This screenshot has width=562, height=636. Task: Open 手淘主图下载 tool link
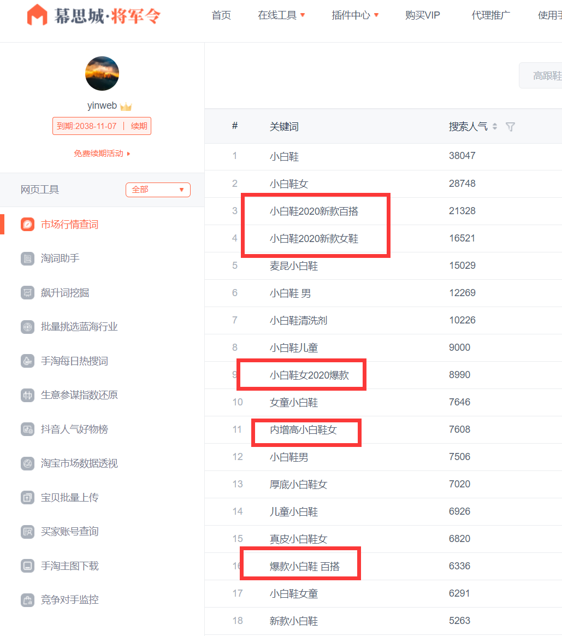70,566
